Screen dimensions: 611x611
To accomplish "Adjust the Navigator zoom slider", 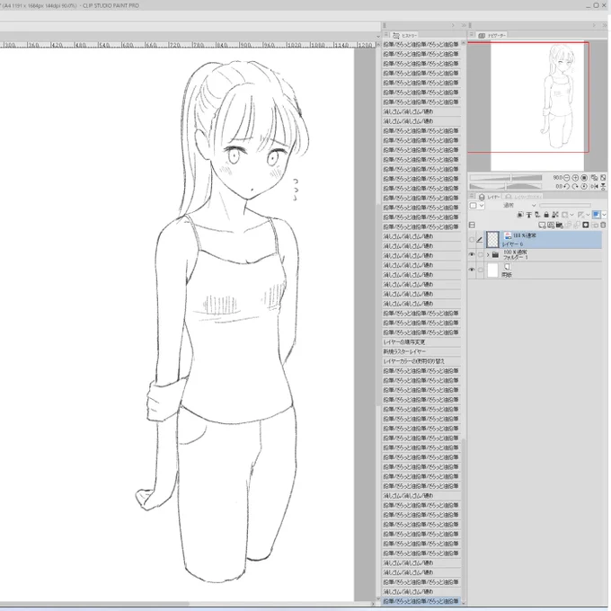I will point(506,178).
